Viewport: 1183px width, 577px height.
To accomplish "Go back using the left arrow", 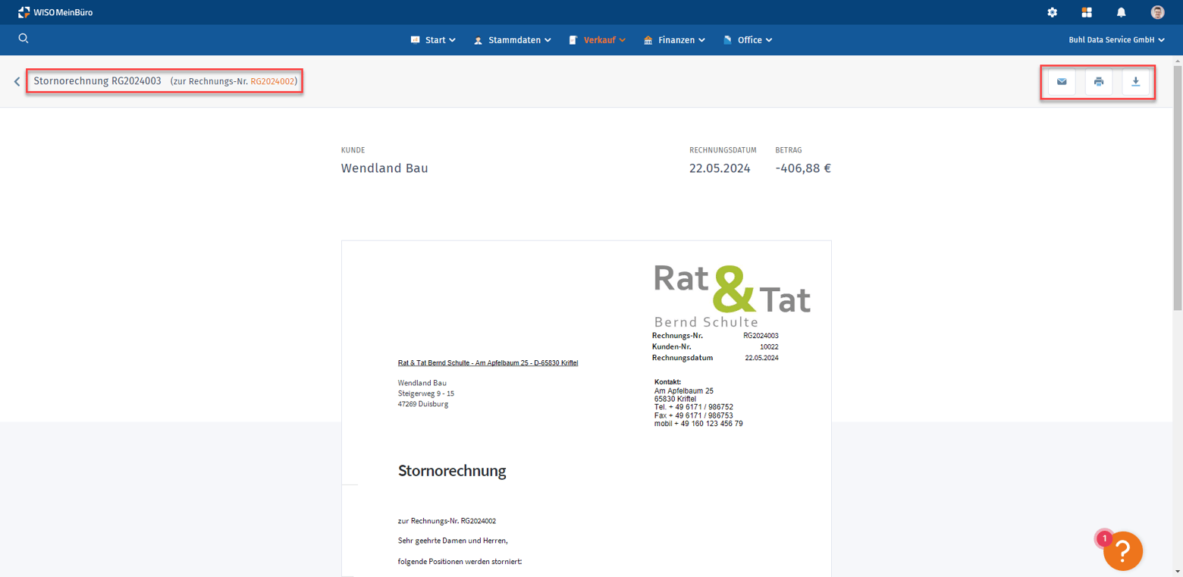I will coord(17,81).
